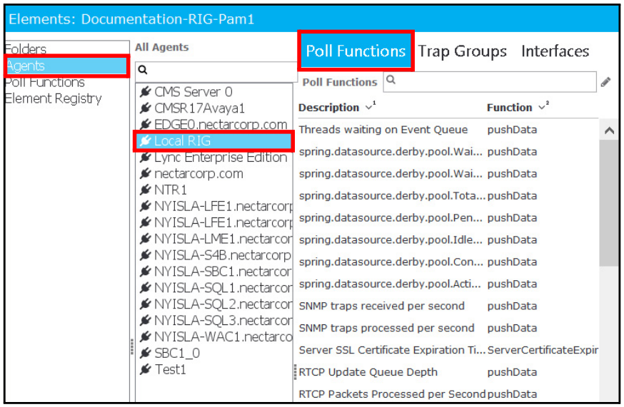Click the pencil edit icon for Poll Functions

(x=605, y=82)
